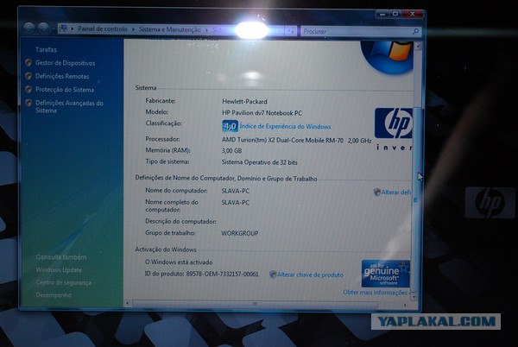Expand arrow after Painel de controlo breadcrumb

coord(133,29)
